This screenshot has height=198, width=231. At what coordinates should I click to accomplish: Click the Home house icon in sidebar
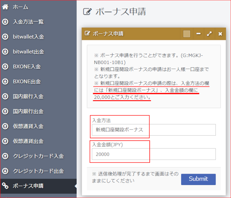click(5, 7)
